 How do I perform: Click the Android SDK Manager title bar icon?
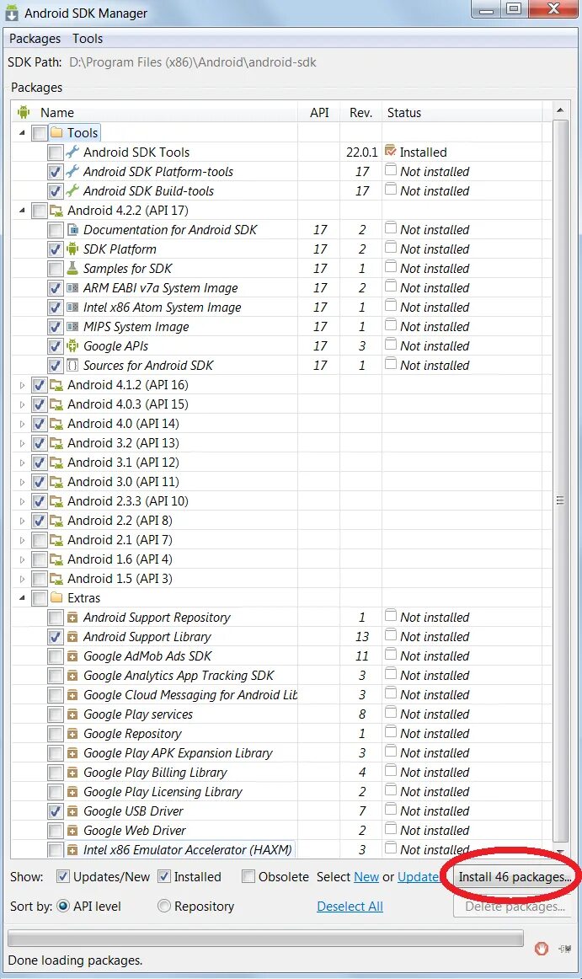pos(11,13)
